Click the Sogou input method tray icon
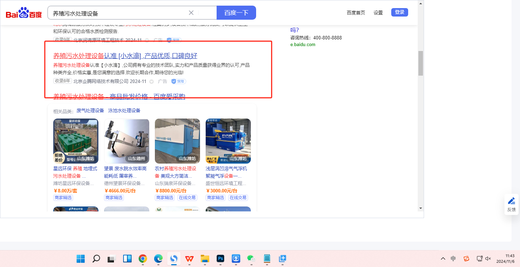520x267 pixels. point(466,259)
